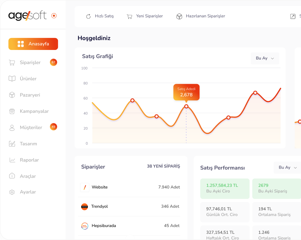Open the Raporlar chart icon
The height and width of the screenshot is (240, 301).
[x=12, y=160]
